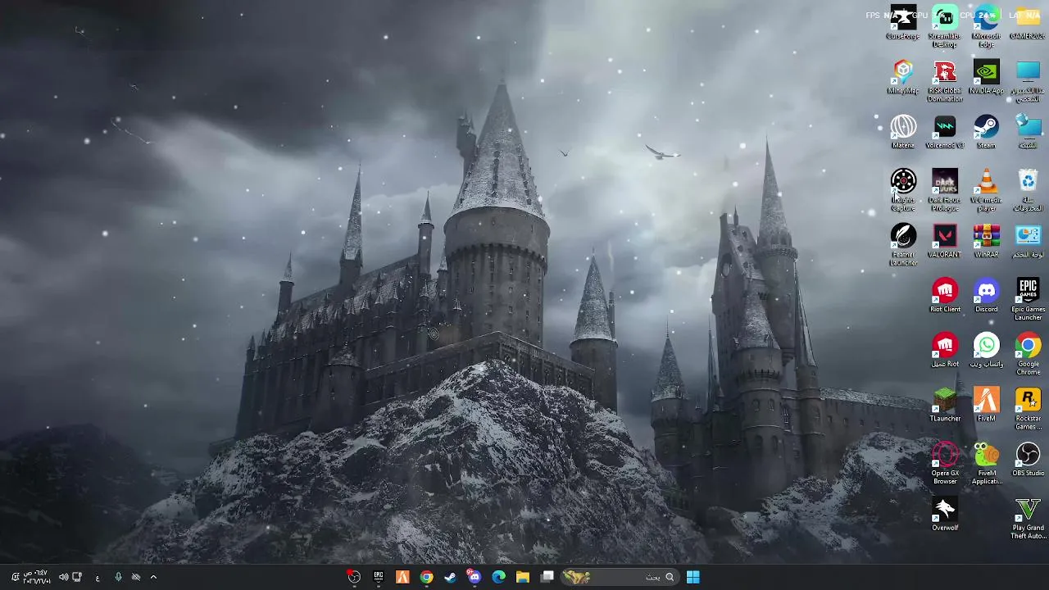This screenshot has width=1049, height=590.
Task: Launch OBS Studio from the desktop
Action: point(1028,460)
